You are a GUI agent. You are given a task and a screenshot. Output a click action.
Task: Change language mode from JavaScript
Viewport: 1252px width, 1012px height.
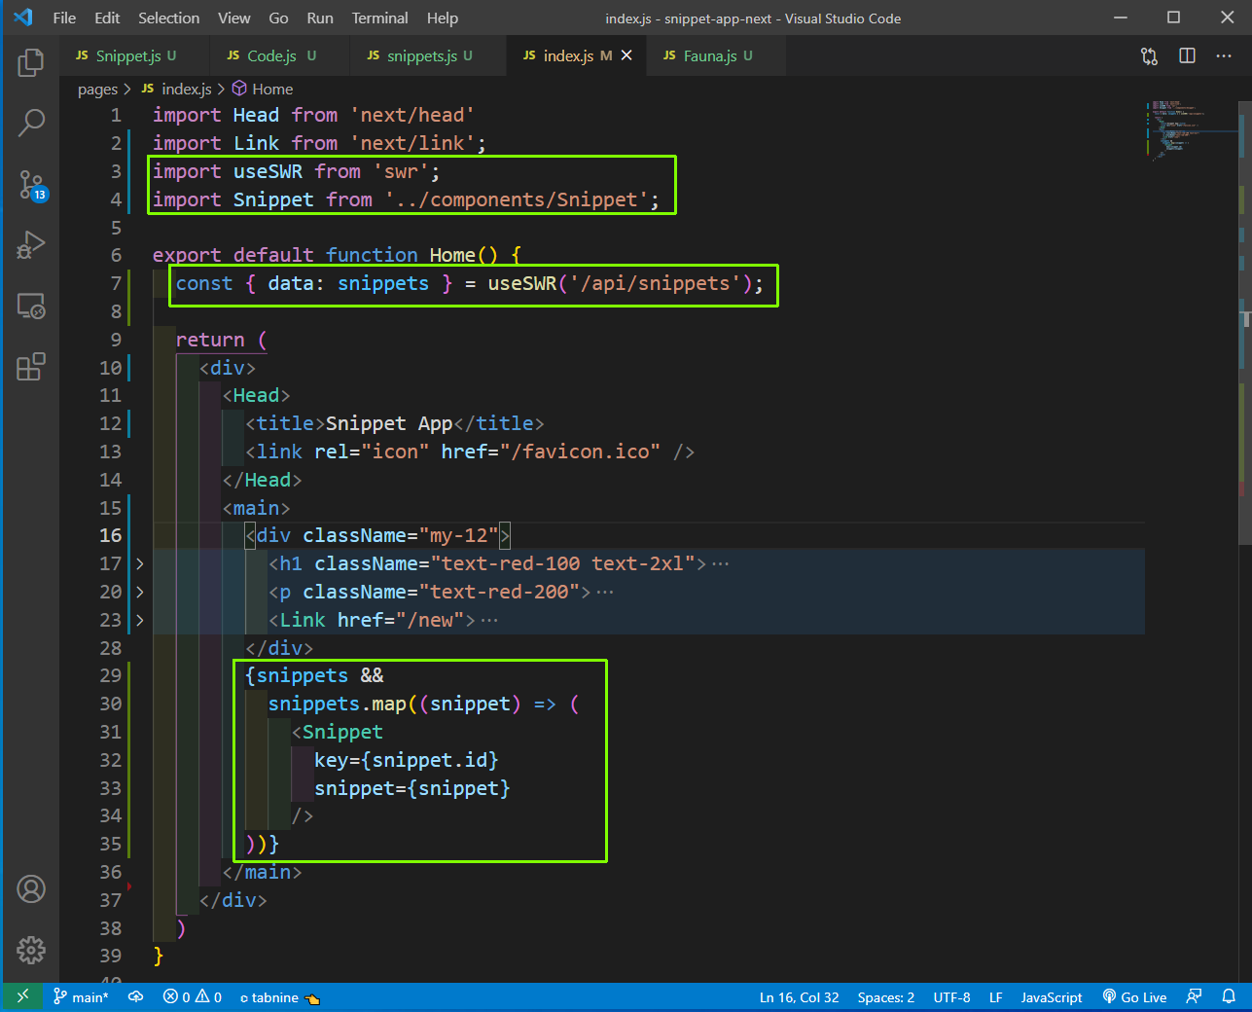pos(1051,996)
